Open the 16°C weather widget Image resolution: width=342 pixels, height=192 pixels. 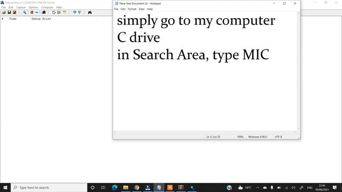tap(245, 187)
